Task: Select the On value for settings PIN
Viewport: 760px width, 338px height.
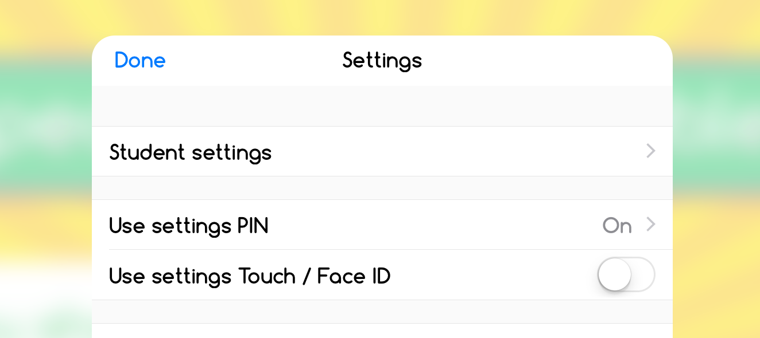Action: point(617,226)
